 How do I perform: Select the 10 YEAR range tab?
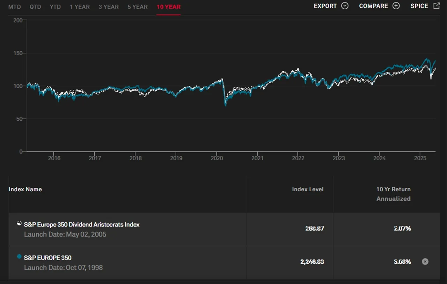point(168,7)
